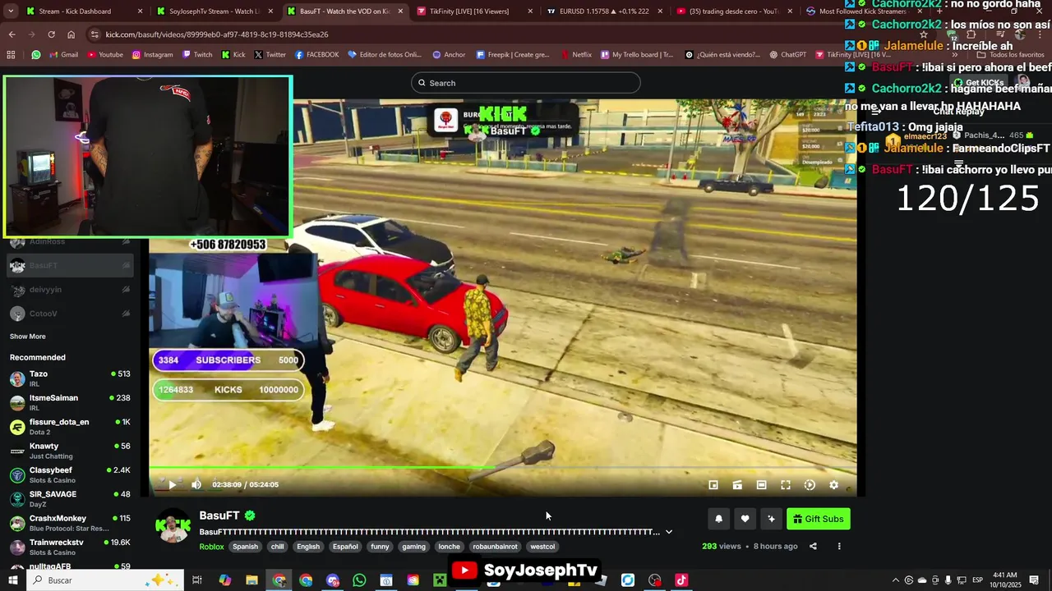Seek on the video progress bar
The image size is (1052, 591).
[502, 469]
